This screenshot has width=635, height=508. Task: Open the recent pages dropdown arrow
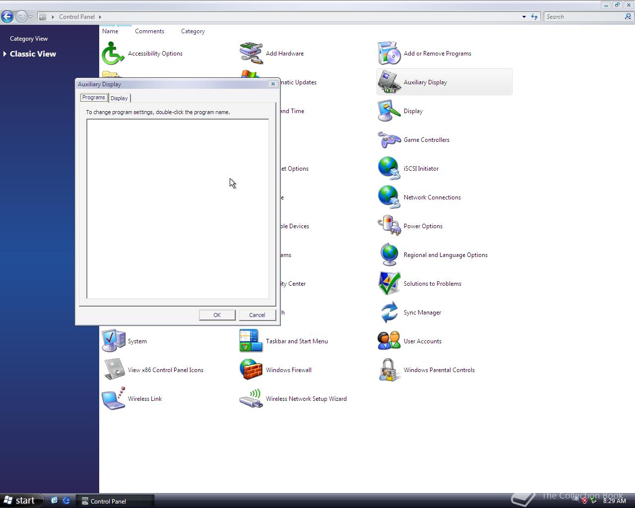coord(30,17)
